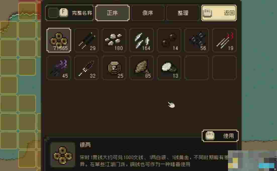The image size is (277, 171).
Task: Pick the purple poison darts item 45
Action: click(59, 68)
